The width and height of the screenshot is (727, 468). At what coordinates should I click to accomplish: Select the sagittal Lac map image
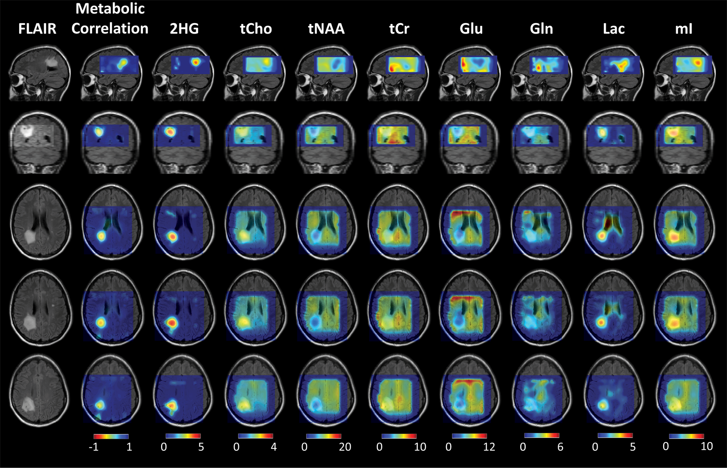coord(613,73)
